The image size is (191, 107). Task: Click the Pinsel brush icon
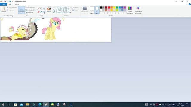pos(49,9)
